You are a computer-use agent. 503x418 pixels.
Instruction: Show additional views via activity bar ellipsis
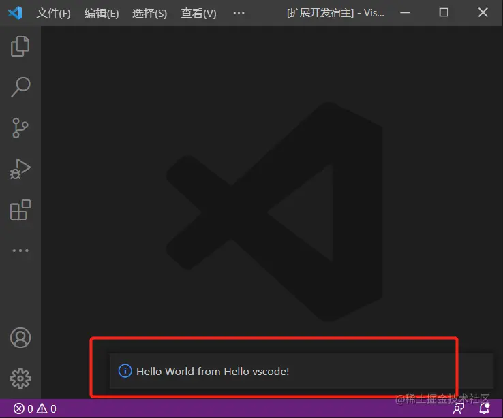pos(20,251)
